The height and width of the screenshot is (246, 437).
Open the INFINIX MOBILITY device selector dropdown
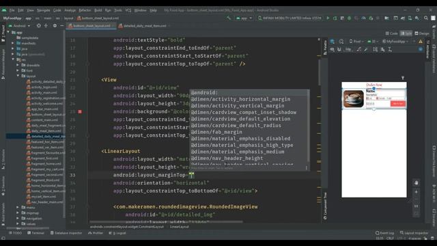[x=290, y=18]
